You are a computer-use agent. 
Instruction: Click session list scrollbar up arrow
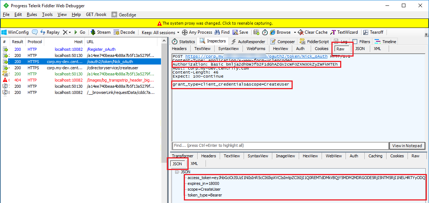(x=164, y=41)
